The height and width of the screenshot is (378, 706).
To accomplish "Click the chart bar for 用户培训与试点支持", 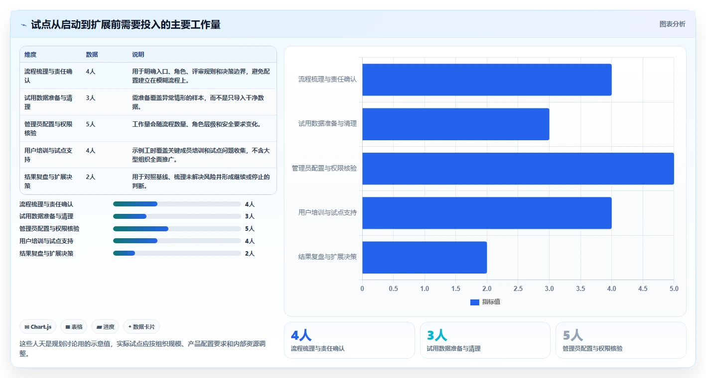I will 487,213.
